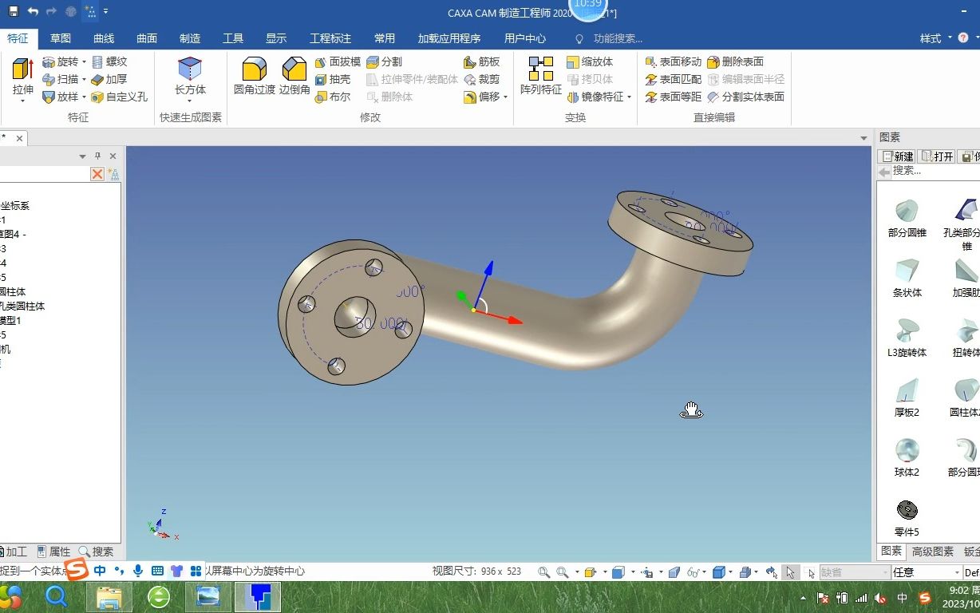Viewport: 980px width, 613px height.
Task: Open the design tree panel options arrow
Action: pos(82,156)
